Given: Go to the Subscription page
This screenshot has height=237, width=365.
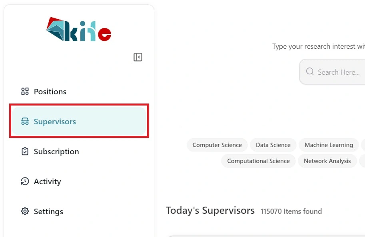Looking at the screenshot, I should click(x=56, y=151).
